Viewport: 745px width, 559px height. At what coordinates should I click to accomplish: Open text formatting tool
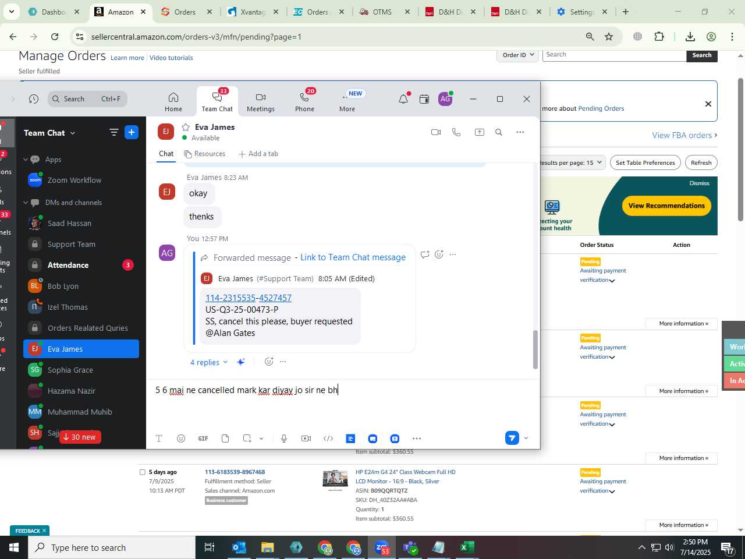159,438
